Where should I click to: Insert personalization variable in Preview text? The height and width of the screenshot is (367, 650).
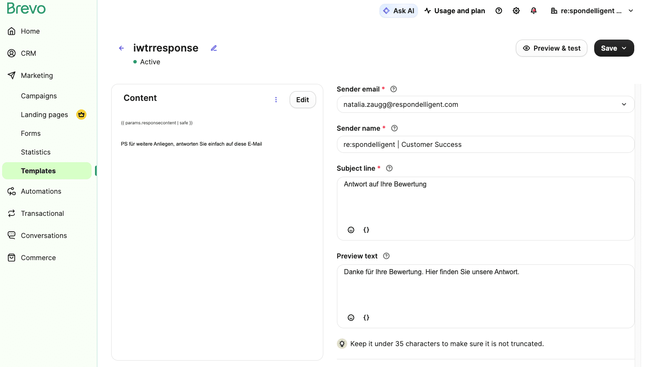(366, 318)
